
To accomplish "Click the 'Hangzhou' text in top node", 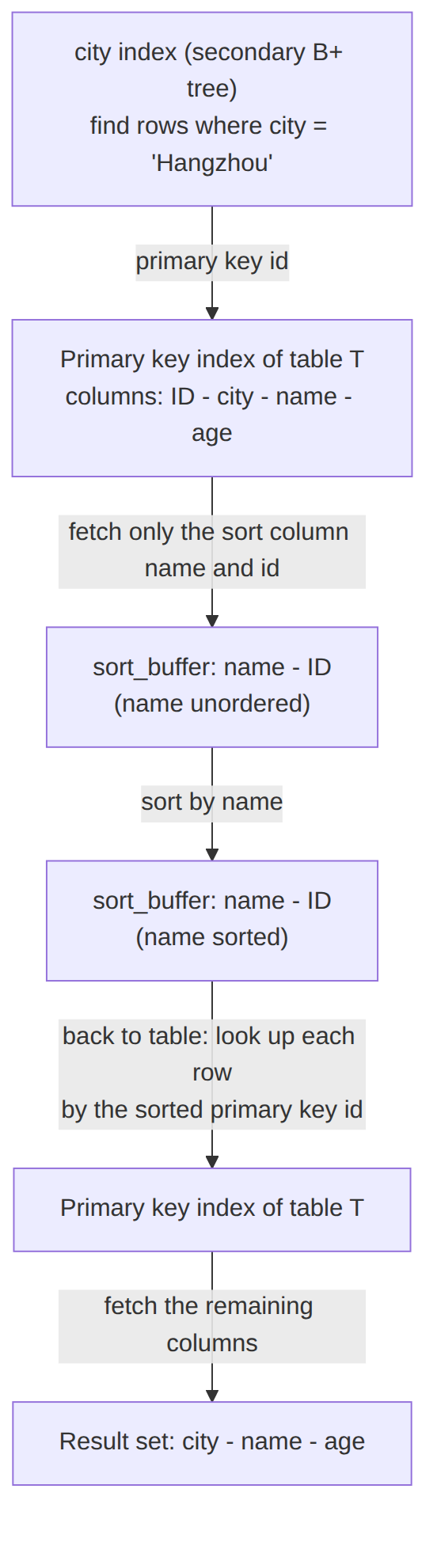I will tap(212, 163).
